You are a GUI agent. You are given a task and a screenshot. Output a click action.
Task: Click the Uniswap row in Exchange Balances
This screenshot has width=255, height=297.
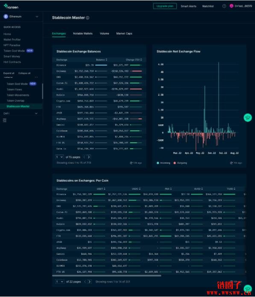99,71
